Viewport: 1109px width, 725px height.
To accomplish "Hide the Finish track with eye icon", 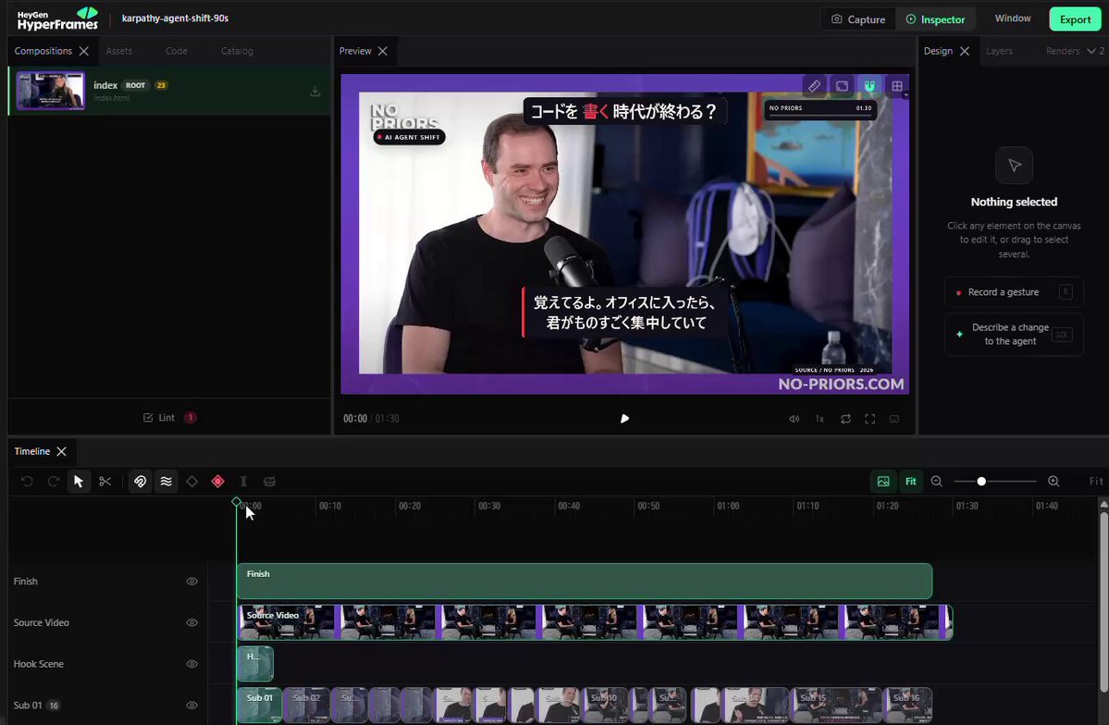I will point(191,582).
